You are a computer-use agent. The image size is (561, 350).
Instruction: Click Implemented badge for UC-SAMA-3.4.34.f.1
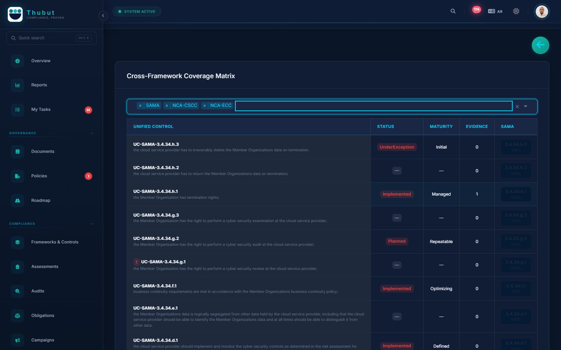397,289
